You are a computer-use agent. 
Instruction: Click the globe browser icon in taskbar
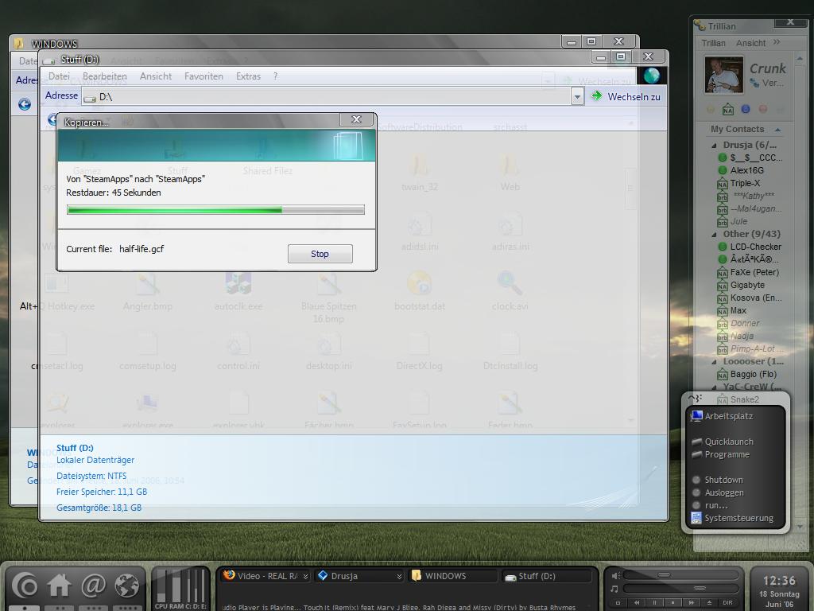coord(126,586)
